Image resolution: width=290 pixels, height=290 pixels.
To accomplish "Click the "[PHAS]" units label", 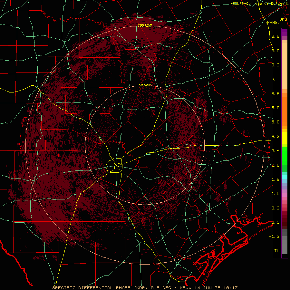I will [272, 23].
